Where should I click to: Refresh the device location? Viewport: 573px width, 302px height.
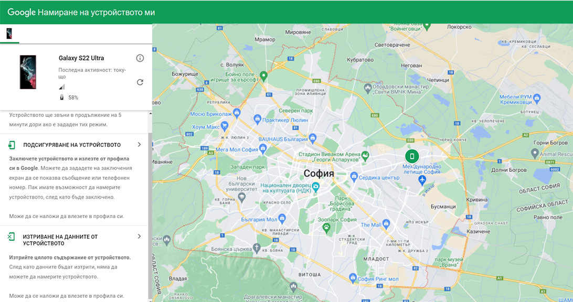[x=140, y=82]
